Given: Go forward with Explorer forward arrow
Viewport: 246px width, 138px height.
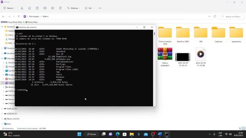Looking at the screenshot, I should pos(9,16).
